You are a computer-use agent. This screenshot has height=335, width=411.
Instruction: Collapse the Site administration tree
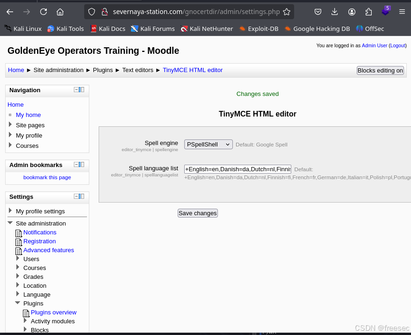pos(10,223)
